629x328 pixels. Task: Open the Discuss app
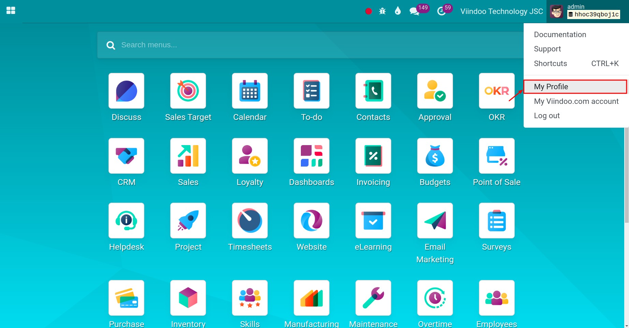click(x=126, y=91)
